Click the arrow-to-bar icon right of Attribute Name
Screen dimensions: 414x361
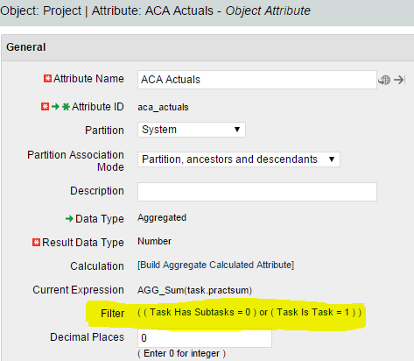[x=399, y=80]
